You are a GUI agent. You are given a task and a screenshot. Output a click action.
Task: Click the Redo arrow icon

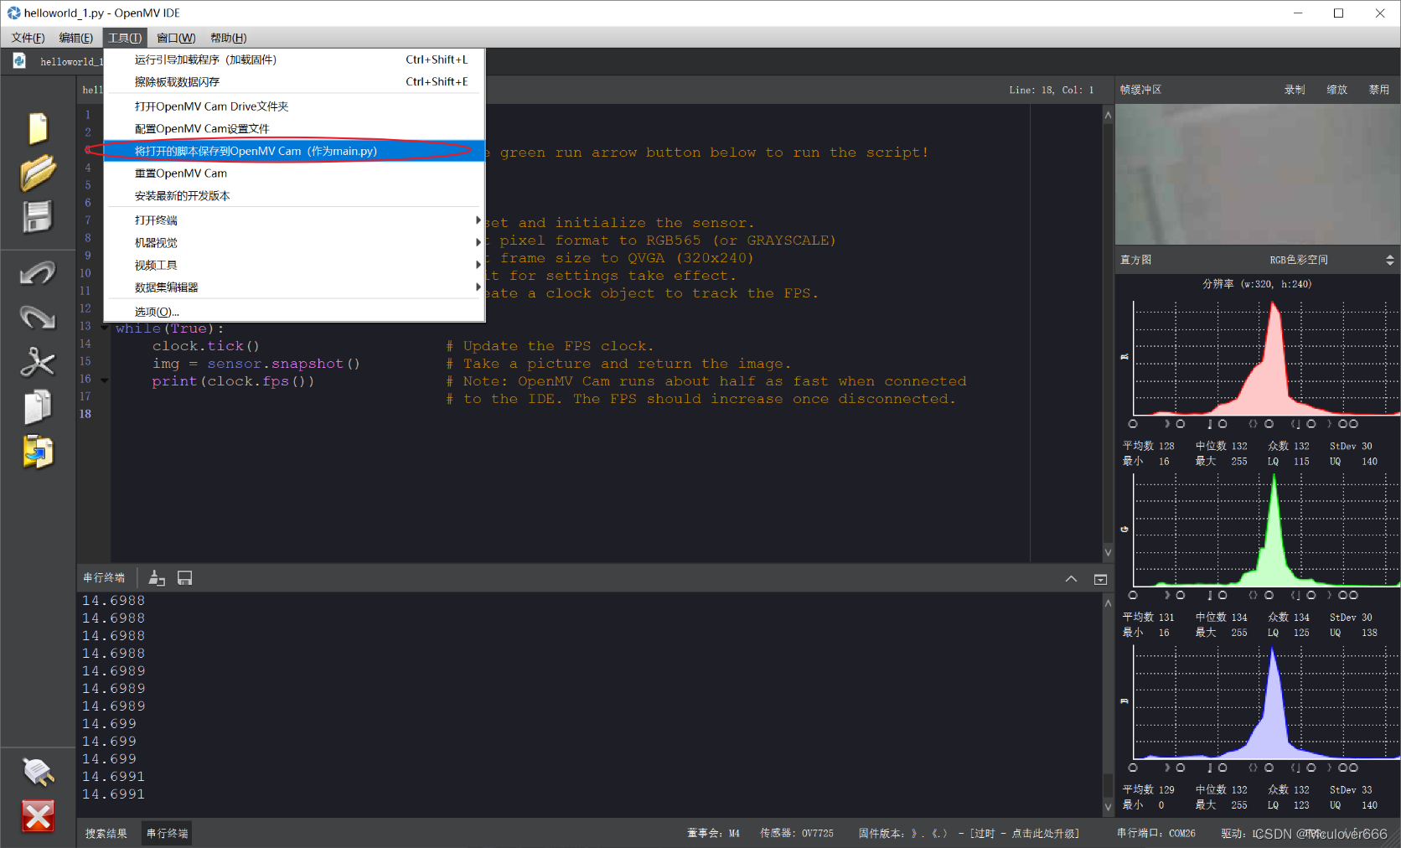click(38, 318)
